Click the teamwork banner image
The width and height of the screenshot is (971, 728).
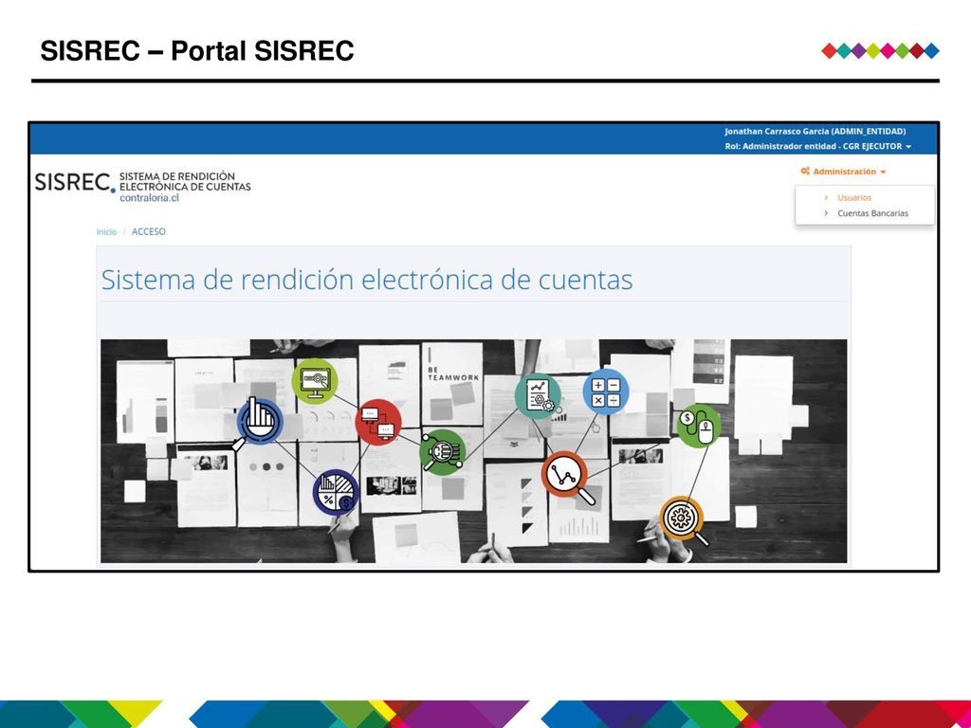pos(474,450)
